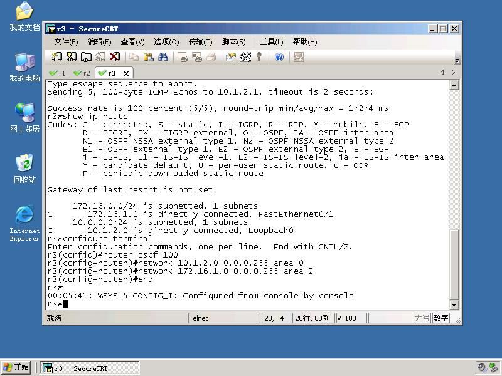
Task: Click the last grayed toolbar icon
Action: 299,57
